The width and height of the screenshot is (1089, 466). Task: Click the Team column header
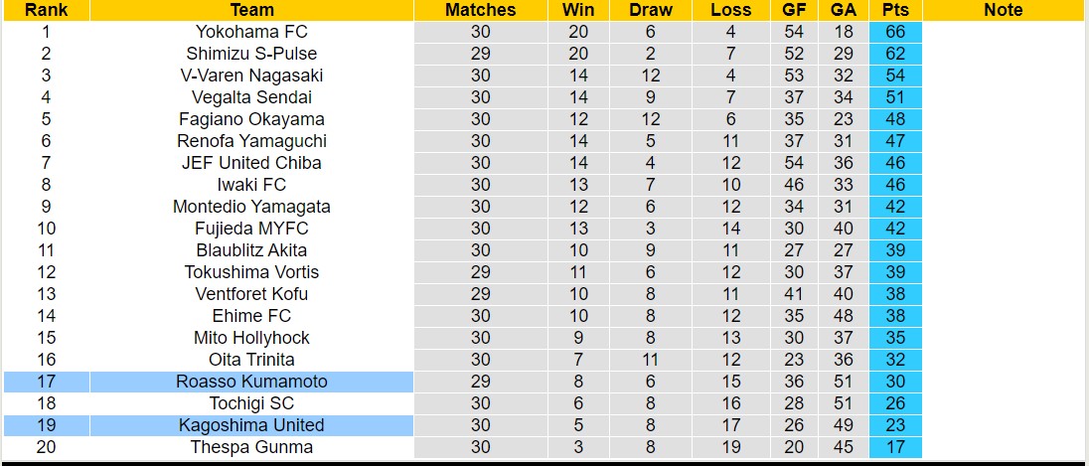pyautogui.click(x=251, y=10)
